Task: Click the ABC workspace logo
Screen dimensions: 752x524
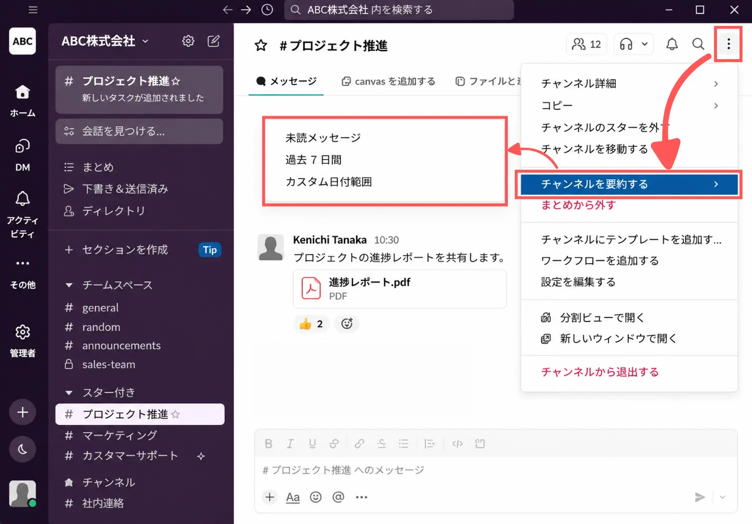Action: tap(23, 41)
